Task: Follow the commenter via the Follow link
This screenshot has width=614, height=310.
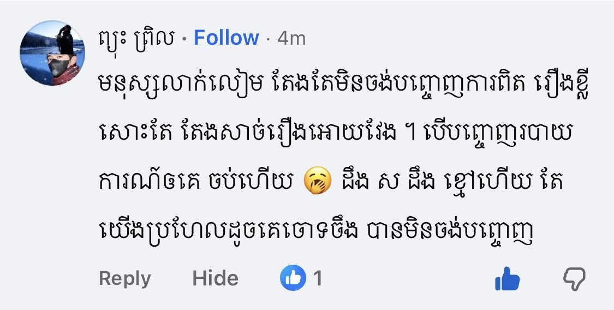Action: (226, 38)
